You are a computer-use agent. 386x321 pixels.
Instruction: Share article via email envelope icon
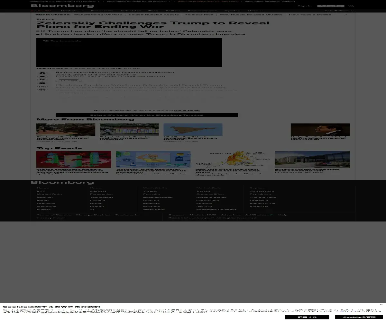point(42,83)
